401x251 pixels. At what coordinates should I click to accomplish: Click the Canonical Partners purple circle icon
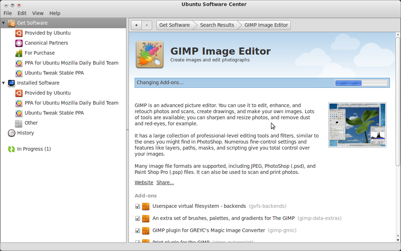click(19, 43)
